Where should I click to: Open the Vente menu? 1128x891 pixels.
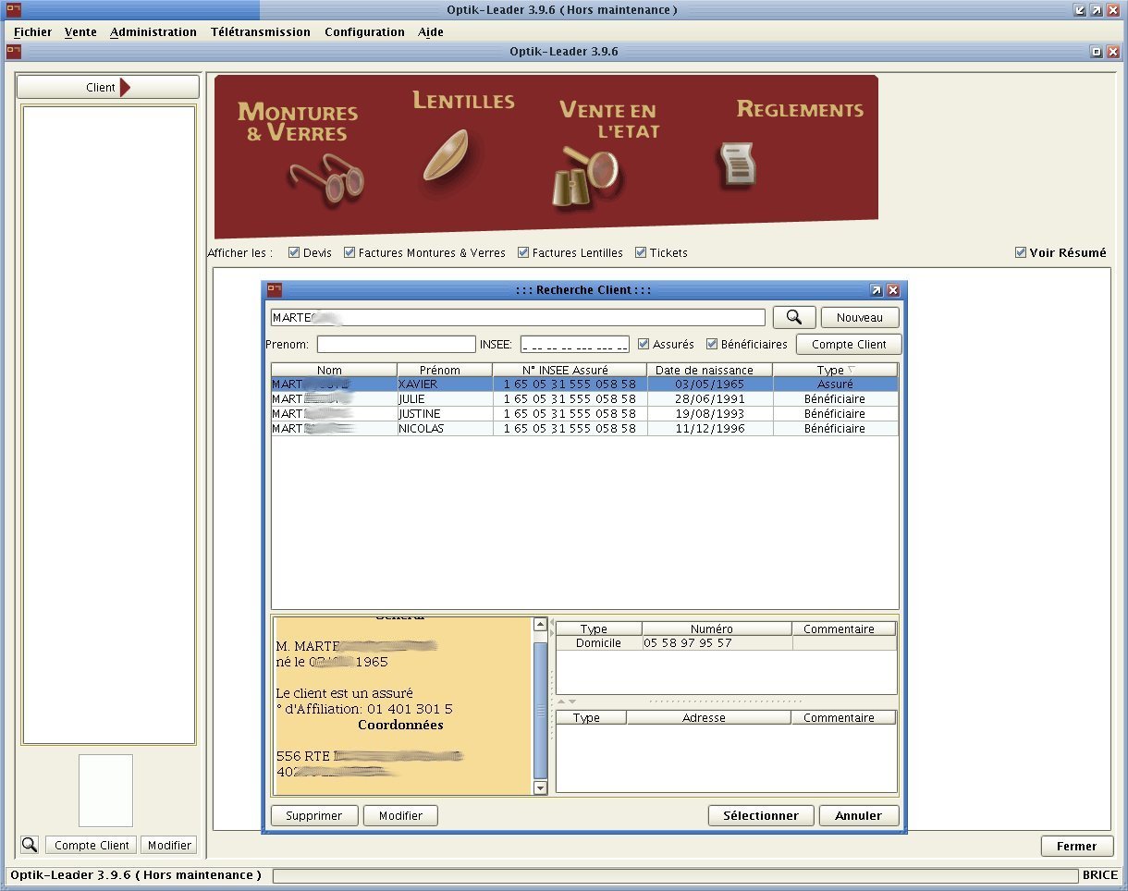[x=80, y=31]
